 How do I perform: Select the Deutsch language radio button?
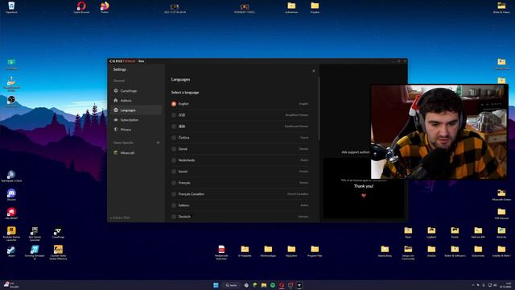174,217
